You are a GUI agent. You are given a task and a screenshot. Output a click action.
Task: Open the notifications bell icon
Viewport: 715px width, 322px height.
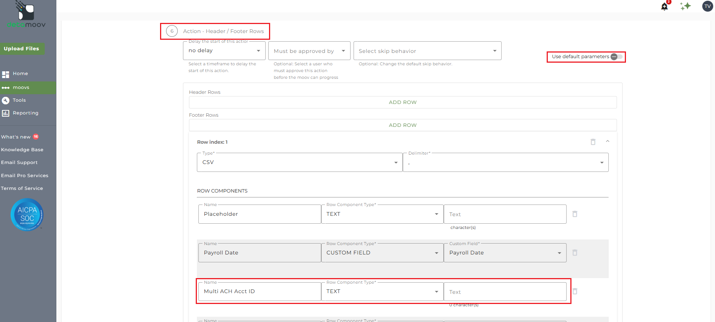point(664,6)
